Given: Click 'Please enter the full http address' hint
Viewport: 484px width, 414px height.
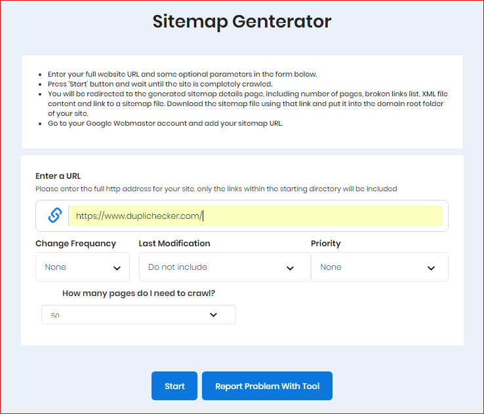Looking at the screenshot, I should pos(216,189).
